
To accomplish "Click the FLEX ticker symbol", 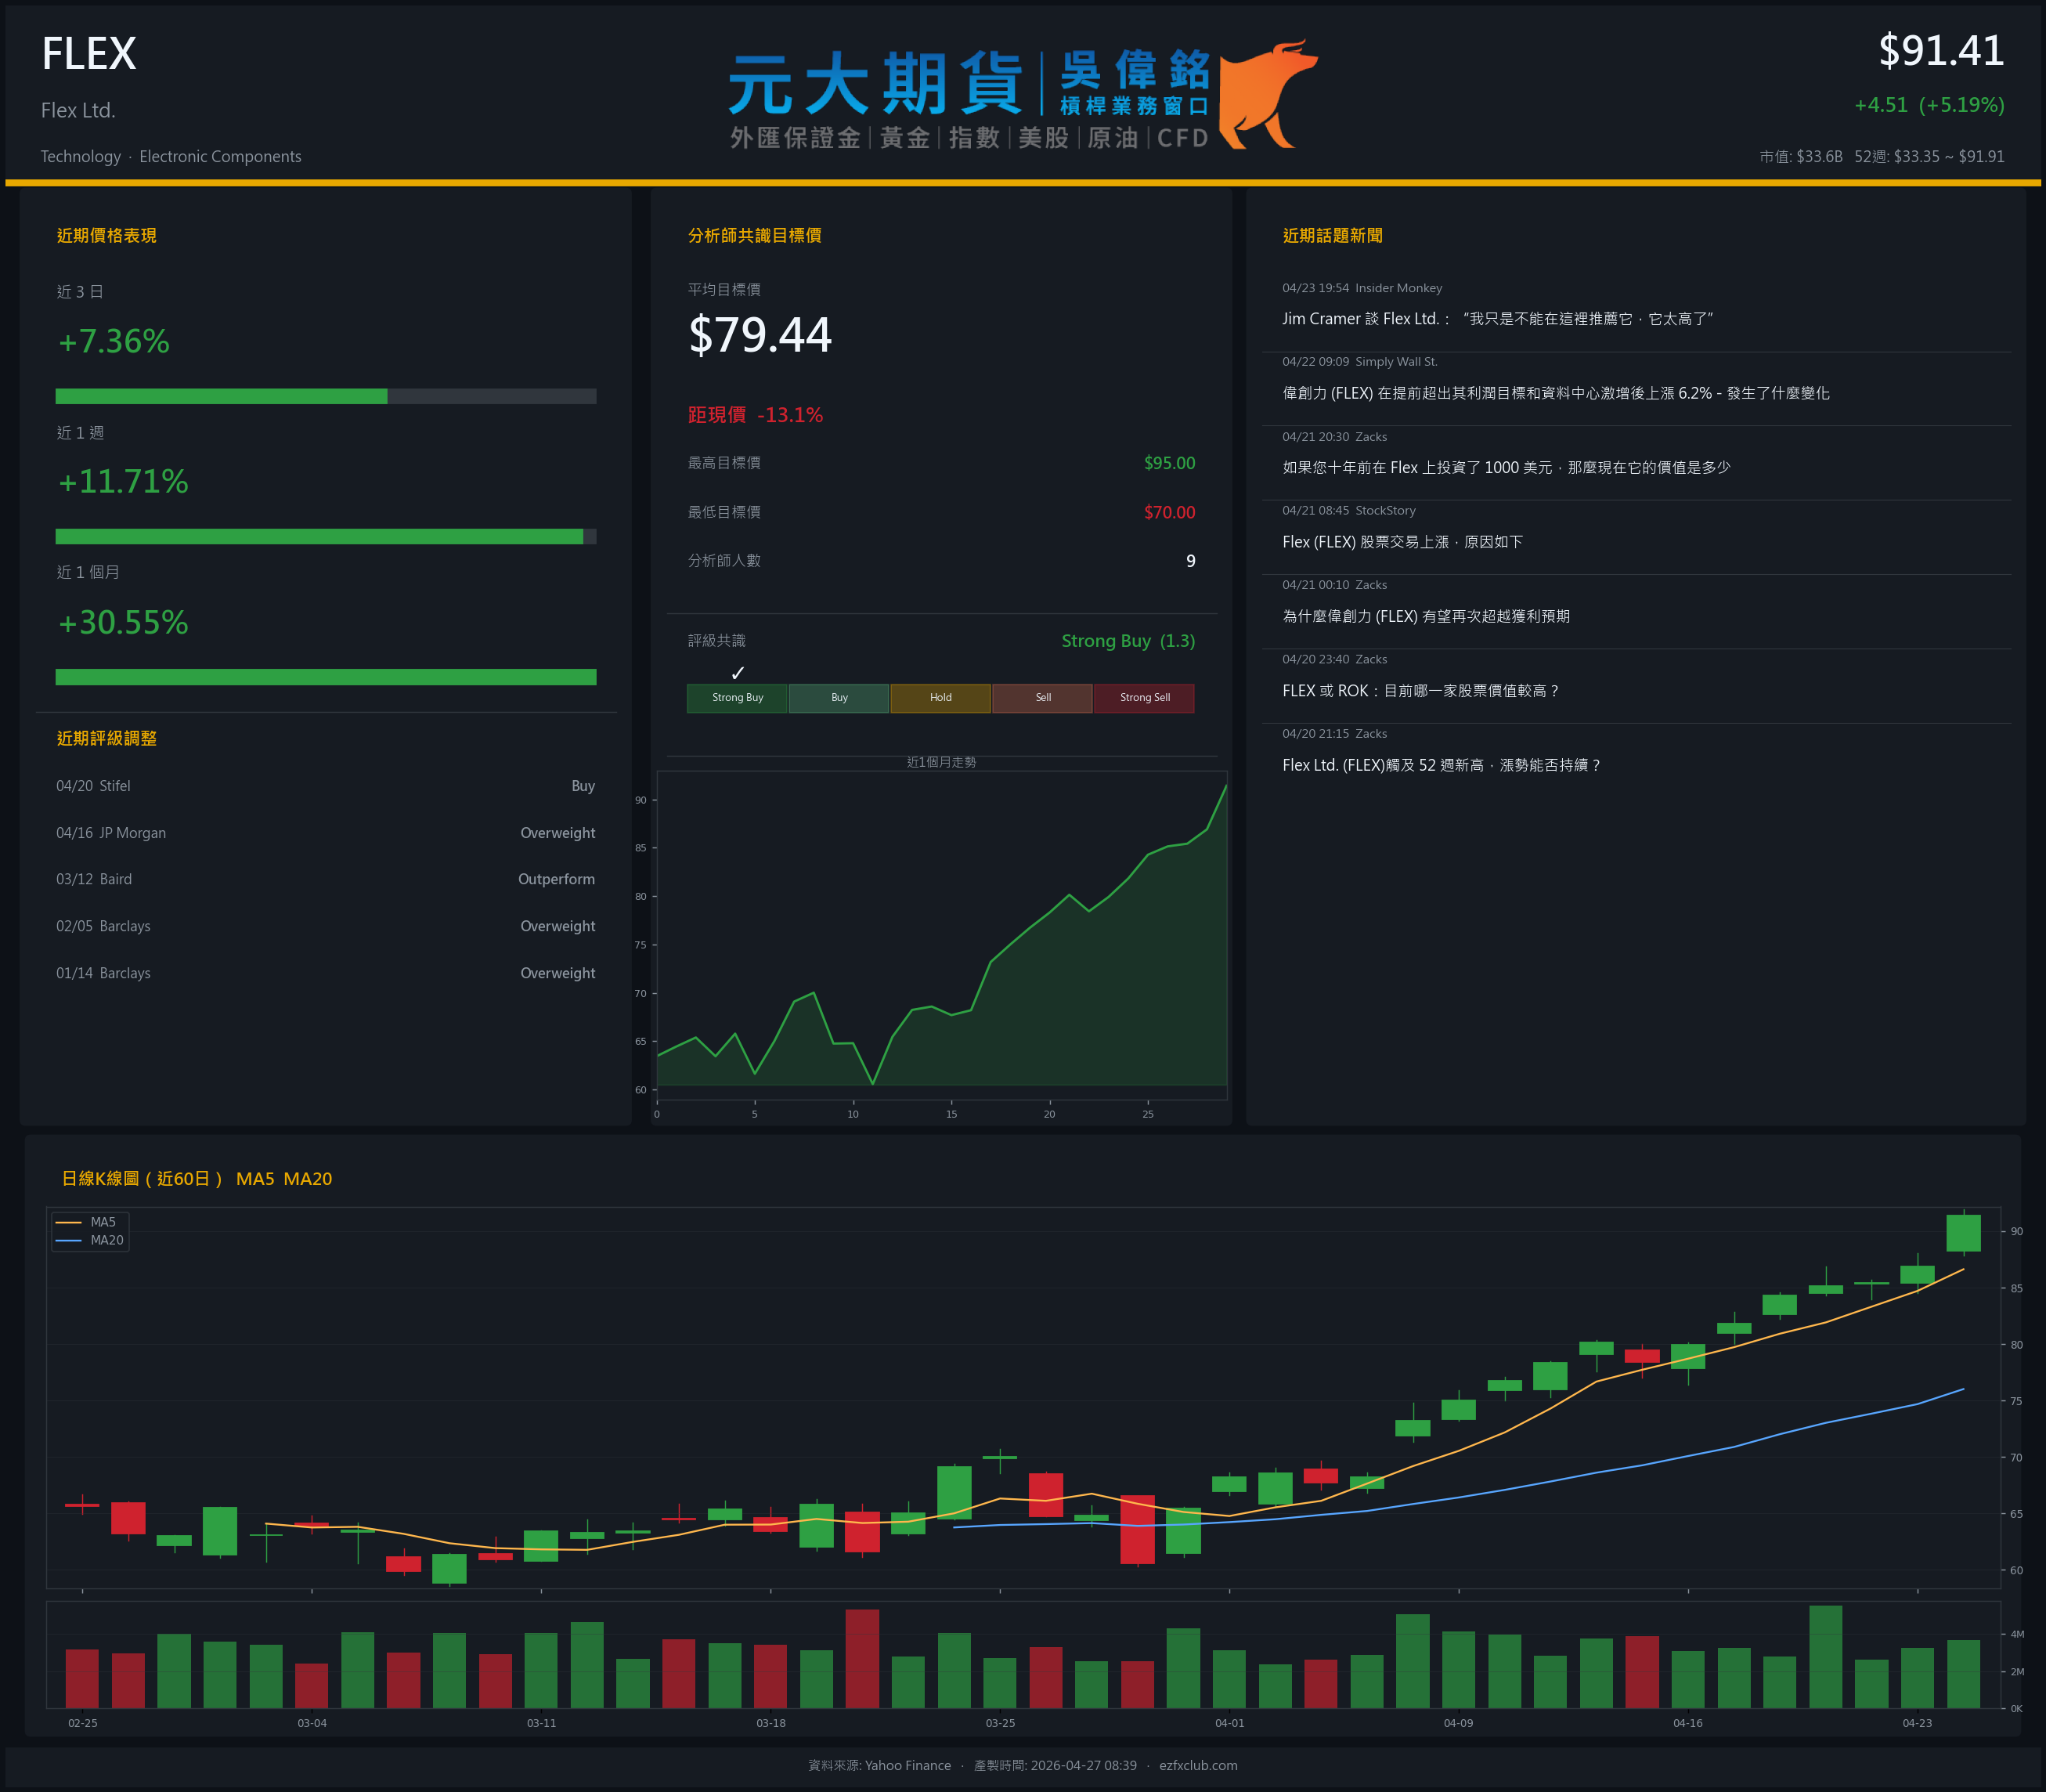I will [x=89, y=54].
